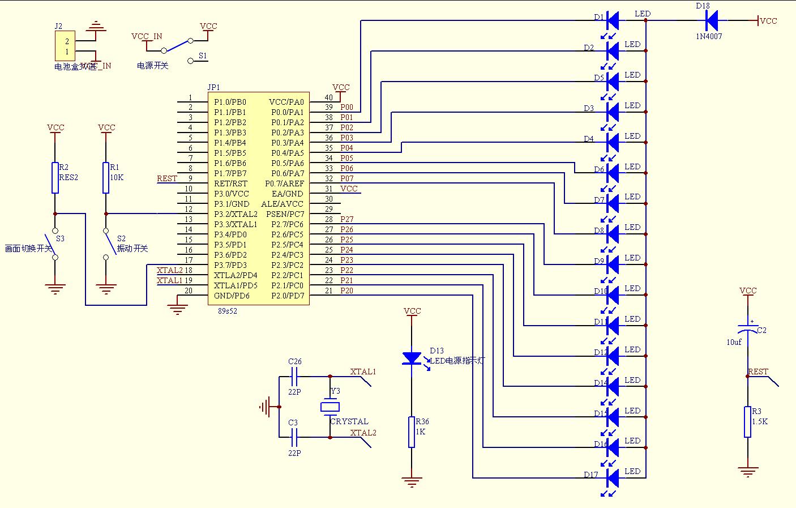796x508 pixels.
Task: Click the REST net label at pin 9
Action: [x=167, y=178]
